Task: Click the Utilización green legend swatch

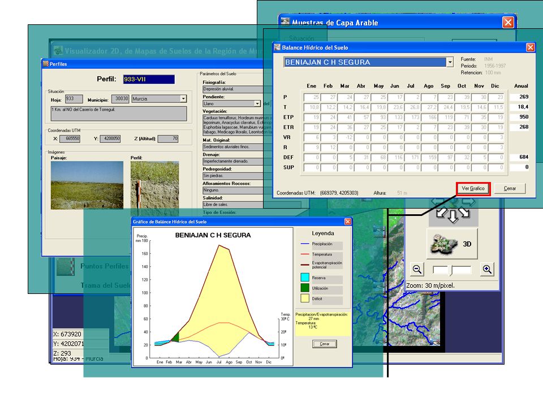Action: click(x=305, y=288)
